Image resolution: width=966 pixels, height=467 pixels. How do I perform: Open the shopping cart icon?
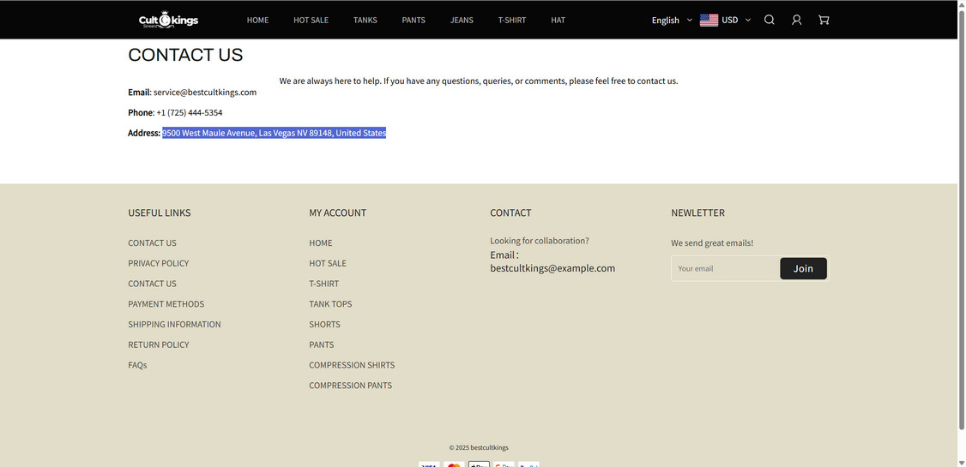pyautogui.click(x=824, y=20)
